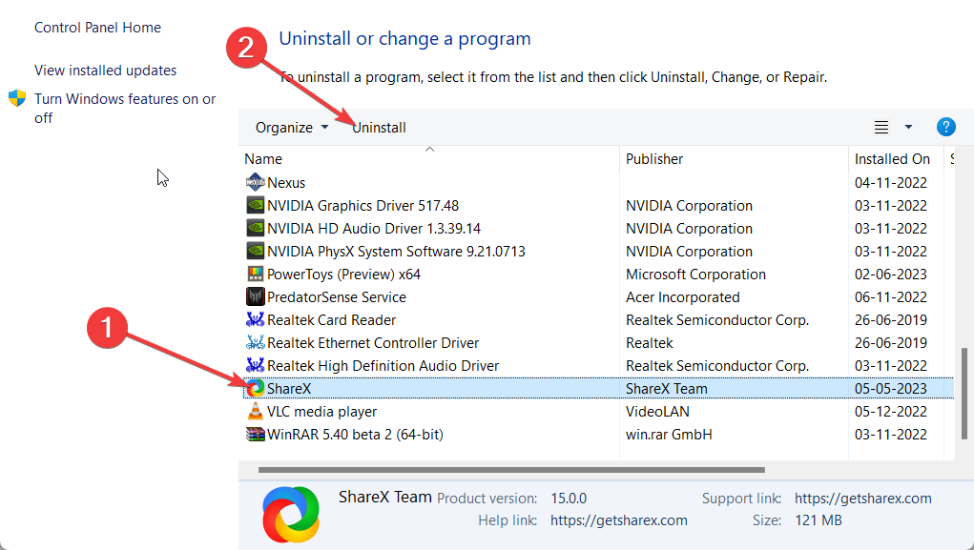
Task: Click the large ShareX logo in details pane
Action: 291,514
